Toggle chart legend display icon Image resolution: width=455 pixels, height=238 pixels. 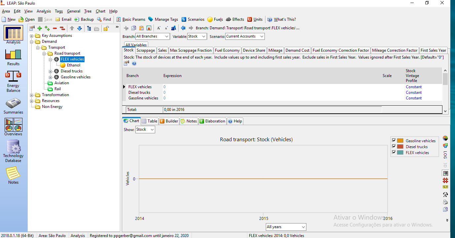coord(445,173)
